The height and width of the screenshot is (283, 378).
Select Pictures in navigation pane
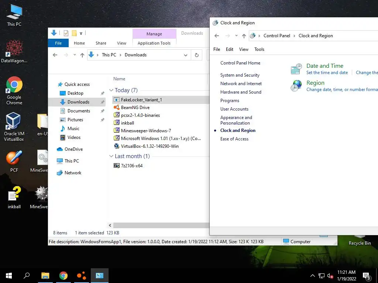pos(75,120)
